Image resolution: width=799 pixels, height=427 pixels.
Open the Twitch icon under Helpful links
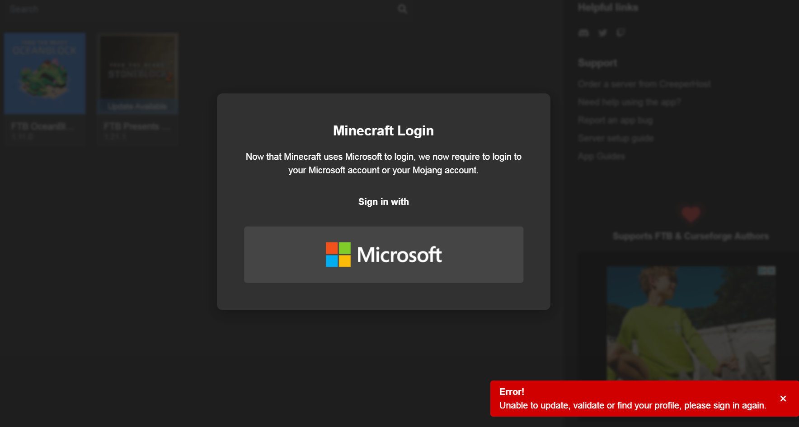(x=620, y=32)
